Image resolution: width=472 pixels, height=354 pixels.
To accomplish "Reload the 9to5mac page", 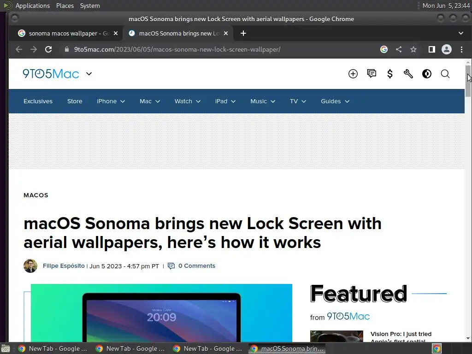I will (x=48, y=49).
